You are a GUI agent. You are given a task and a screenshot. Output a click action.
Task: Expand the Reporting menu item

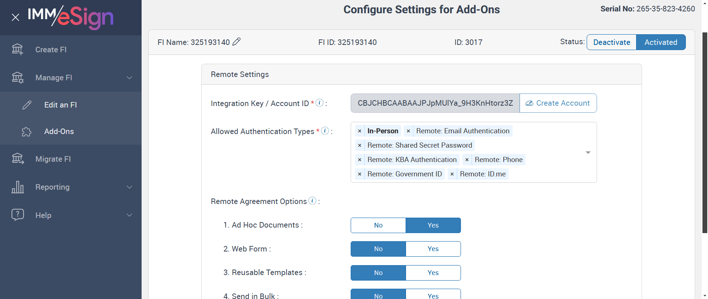coord(52,187)
